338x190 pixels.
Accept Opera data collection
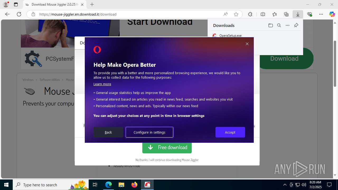230,132
